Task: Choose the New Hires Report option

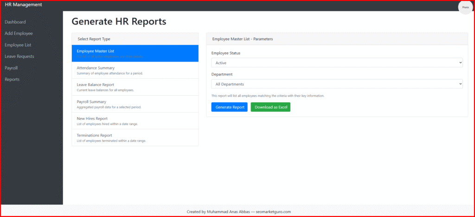Action: tap(135, 121)
